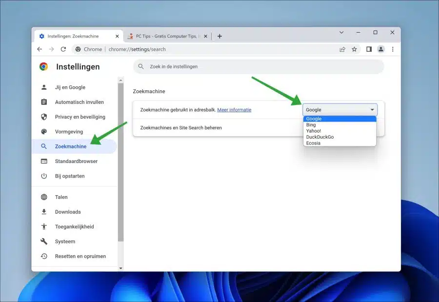Open the user profile avatar
The height and width of the screenshot is (302, 439).
click(x=381, y=49)
